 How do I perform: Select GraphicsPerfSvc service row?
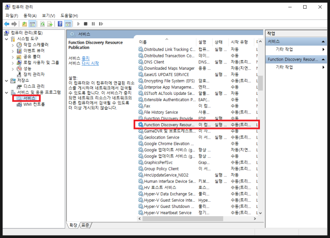198,163
